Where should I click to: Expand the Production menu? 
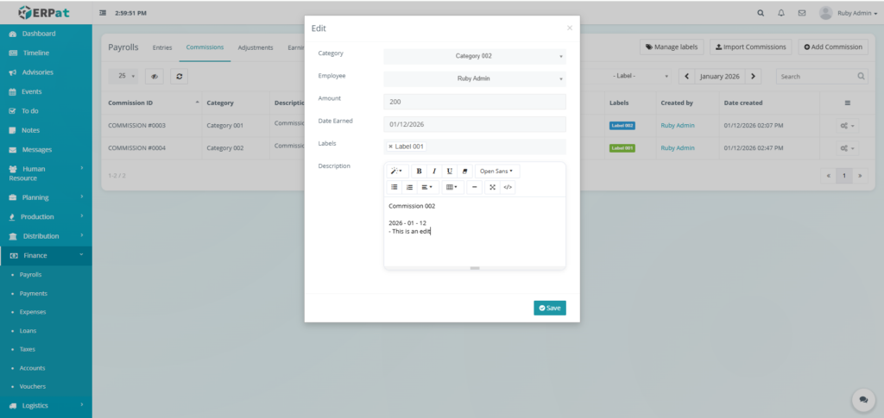[46, 216]
